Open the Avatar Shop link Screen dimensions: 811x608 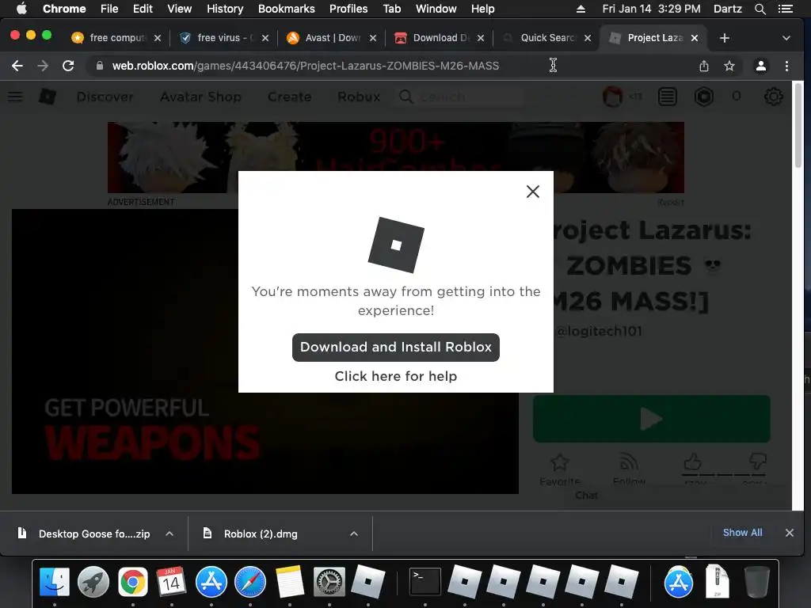[200, 97]
